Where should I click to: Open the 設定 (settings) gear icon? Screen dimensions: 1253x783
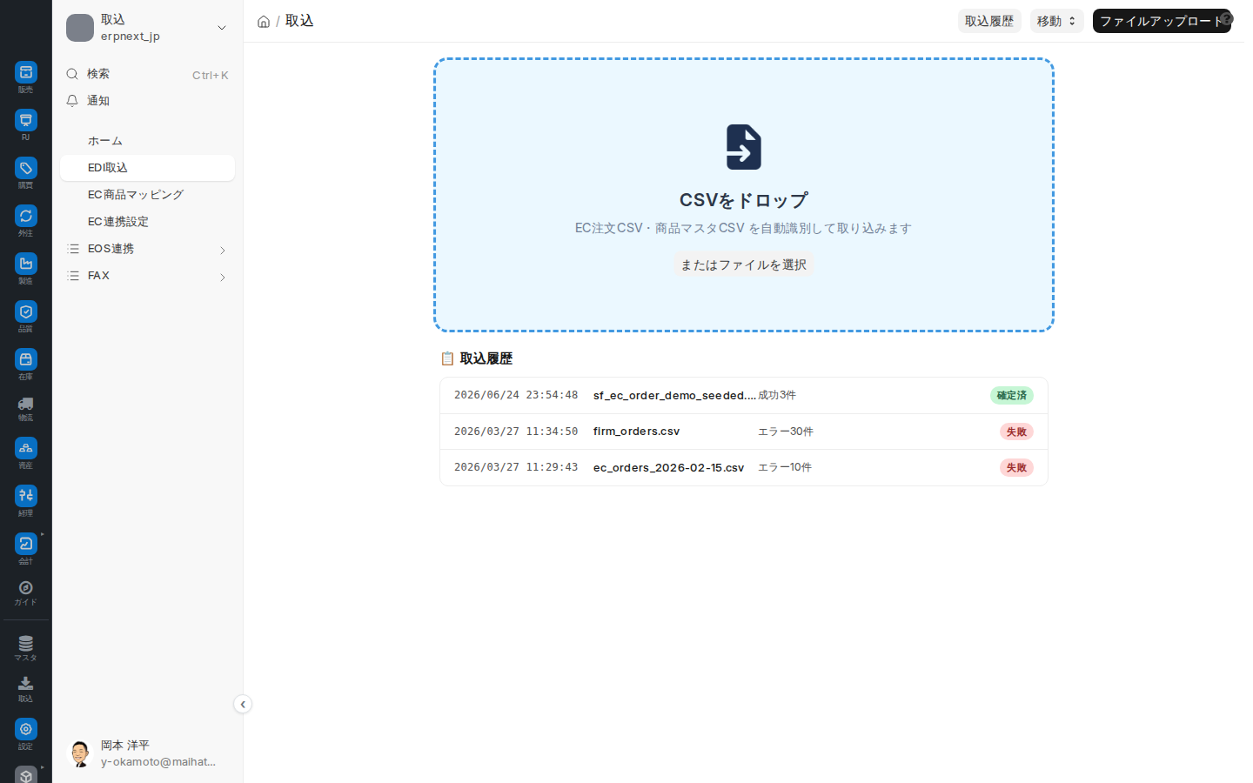coord(26,729)
